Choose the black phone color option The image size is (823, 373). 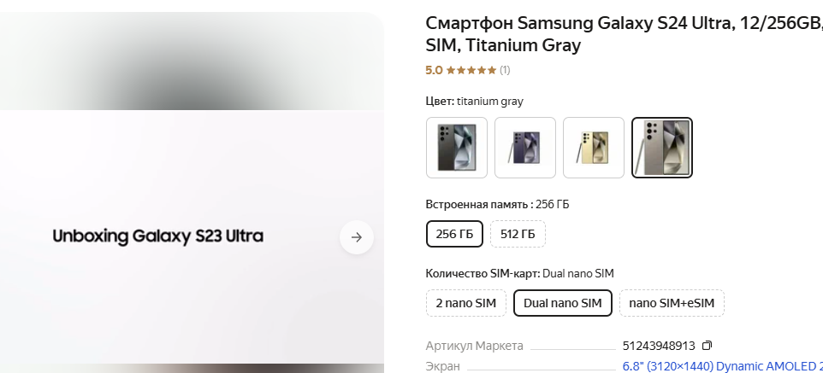pyautogui.click(x=457, y=148)
